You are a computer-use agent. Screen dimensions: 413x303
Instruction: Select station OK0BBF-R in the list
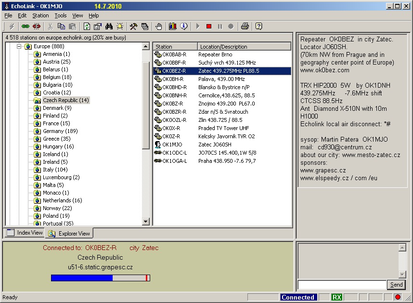(222, 63)
